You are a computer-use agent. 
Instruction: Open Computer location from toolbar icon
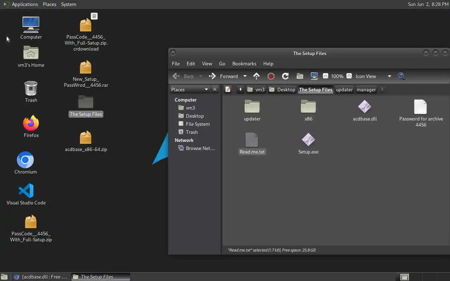(314, 76)
